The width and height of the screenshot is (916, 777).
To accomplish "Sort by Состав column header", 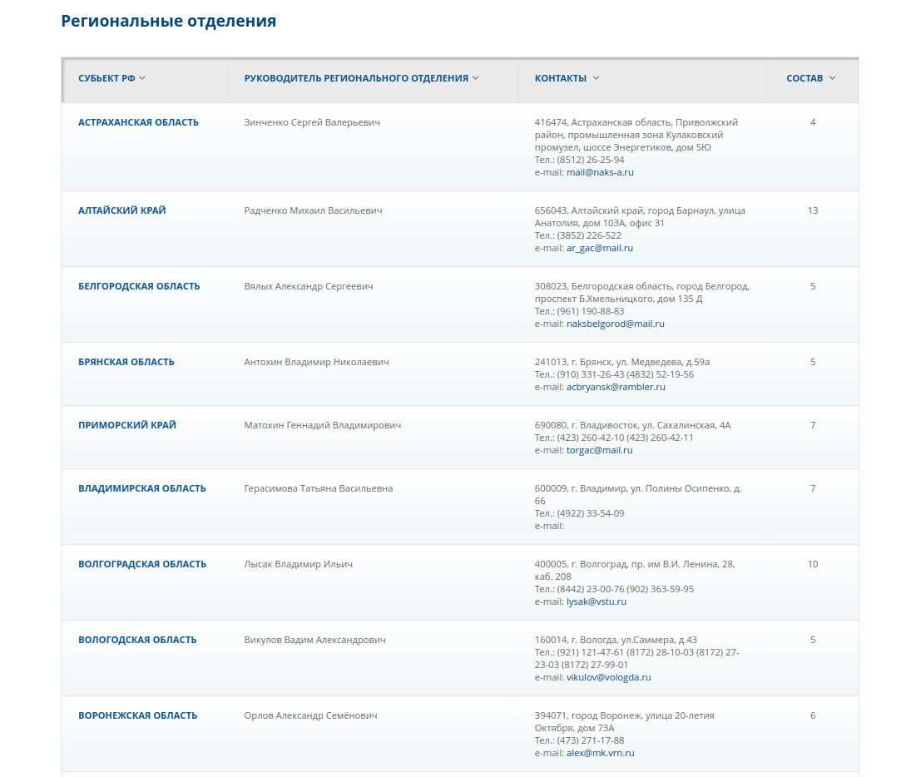I will (811, 78).
